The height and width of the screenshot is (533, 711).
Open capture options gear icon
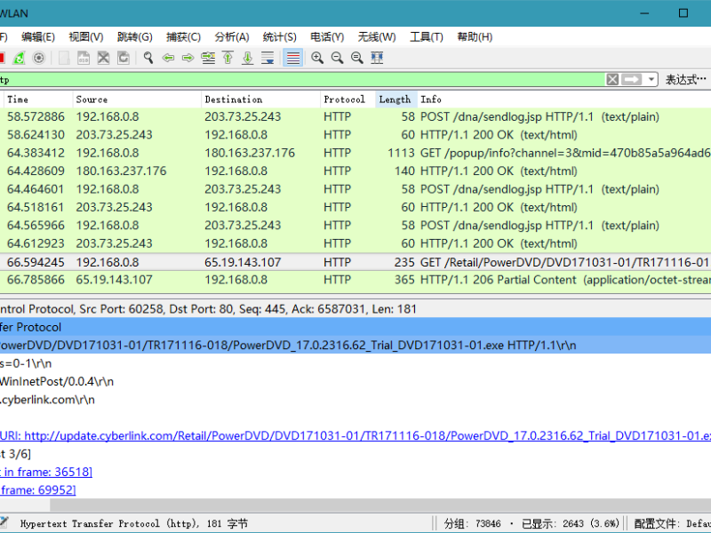coord(39,58)
